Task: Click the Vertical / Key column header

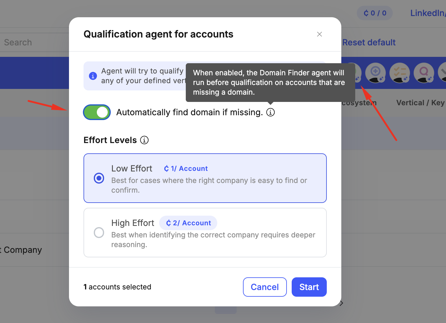Action: (420, 103)
